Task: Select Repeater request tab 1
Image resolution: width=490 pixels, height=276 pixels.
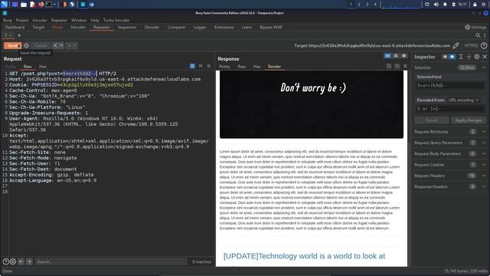Action: (x=8, y=35)
